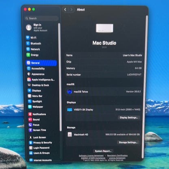Select the Apple Intelligence icon
This screenshot has height=169, width=169.
[29, 80]
